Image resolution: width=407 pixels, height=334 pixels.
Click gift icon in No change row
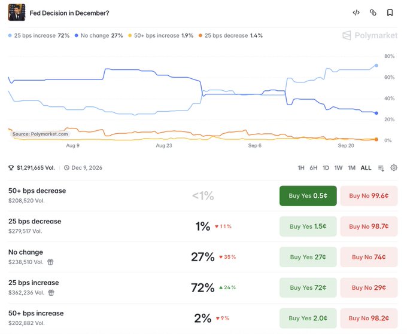coord(50,262)
